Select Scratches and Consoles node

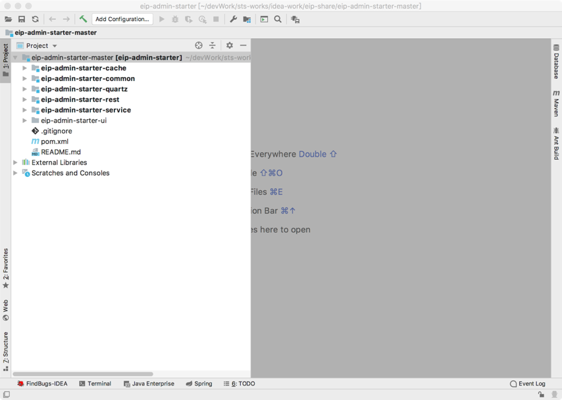pyautogui.click(x=70, y=173)
